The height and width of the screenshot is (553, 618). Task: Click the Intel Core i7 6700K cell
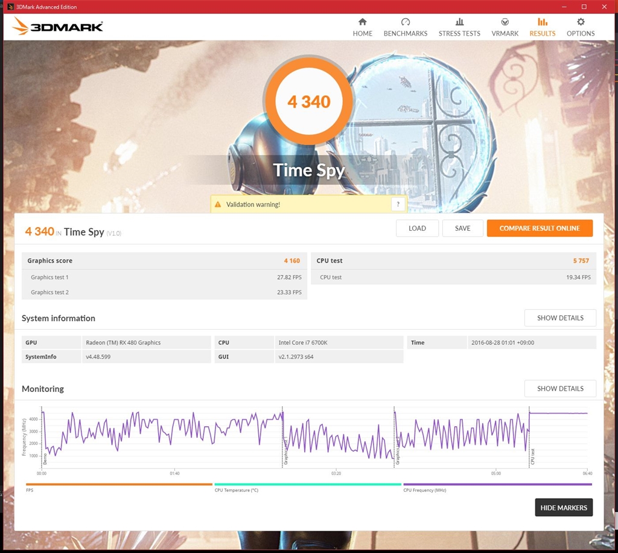click(x=339, y=342)
